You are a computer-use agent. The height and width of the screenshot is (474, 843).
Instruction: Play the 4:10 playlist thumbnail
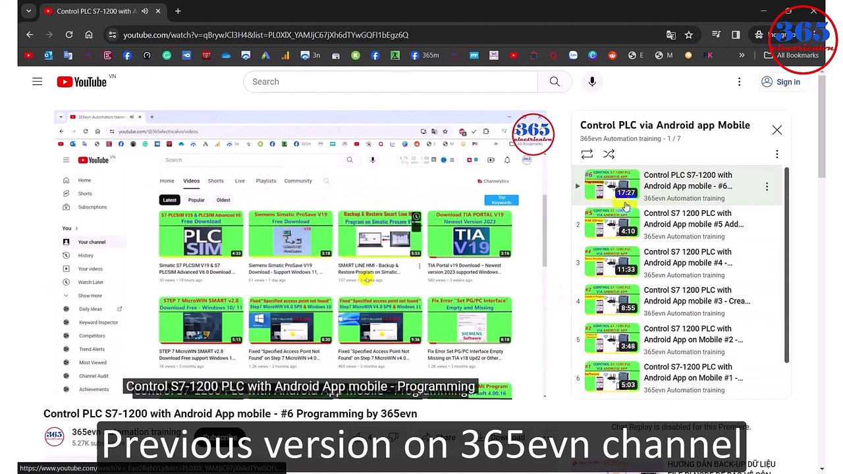612,224
